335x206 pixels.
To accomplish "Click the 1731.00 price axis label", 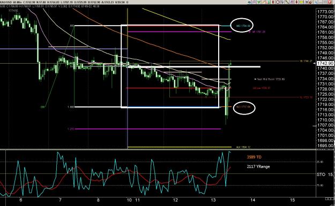I will point(325,84).
